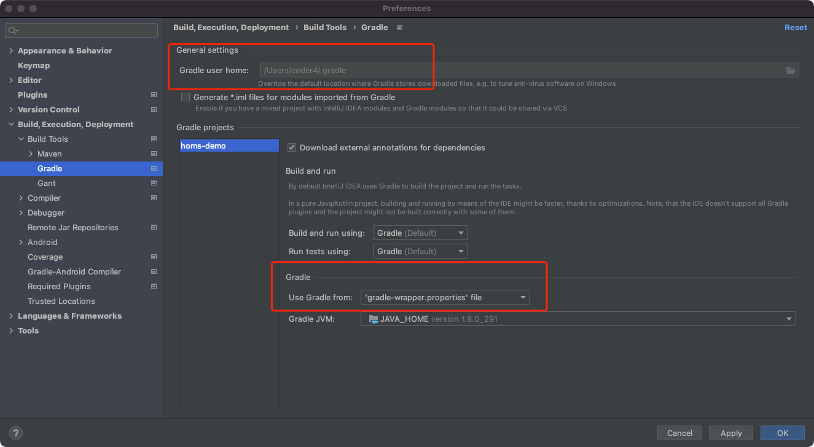This screenshot has height=447, width=814.
Task: Expand the Android node
Action: pos(21,242)
